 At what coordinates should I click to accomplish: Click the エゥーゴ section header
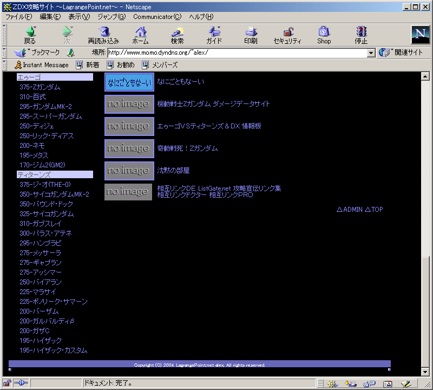coord(55,77)
